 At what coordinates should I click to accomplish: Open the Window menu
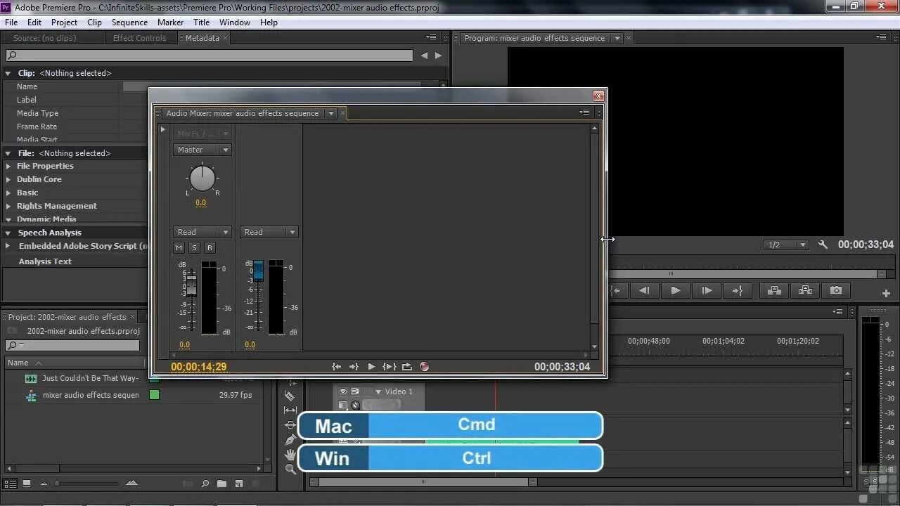click(234, 22)
